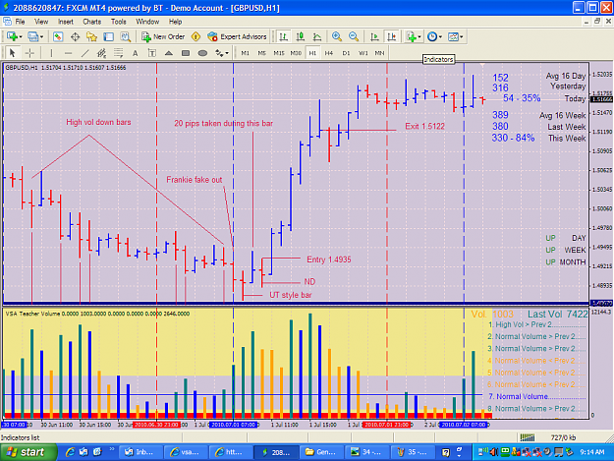Click the volume icon in system tray
The width and height of the screenshot is (614, 461).
tap(494, 452)
